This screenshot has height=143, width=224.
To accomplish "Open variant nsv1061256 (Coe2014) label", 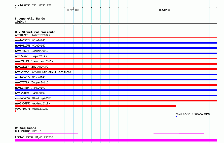I will coord(30,46).
